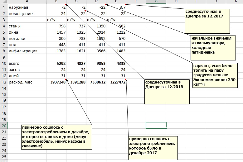
Task: Click monthly total 7330632
Action: pos(96,82)
